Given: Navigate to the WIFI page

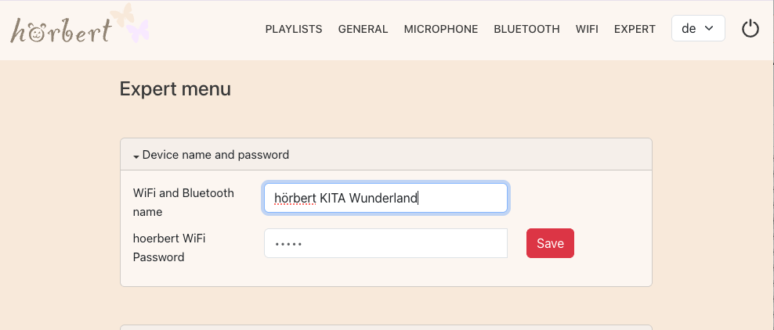Looking at the screenshot, I should 587,29.
